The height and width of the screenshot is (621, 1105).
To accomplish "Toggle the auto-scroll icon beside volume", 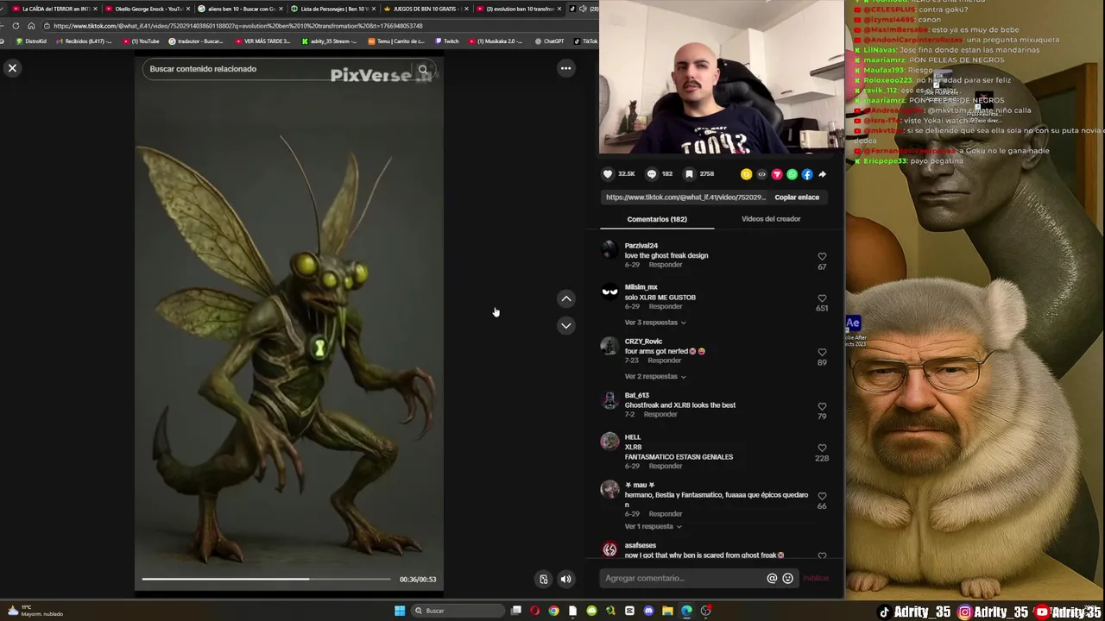I will [543, 579].
